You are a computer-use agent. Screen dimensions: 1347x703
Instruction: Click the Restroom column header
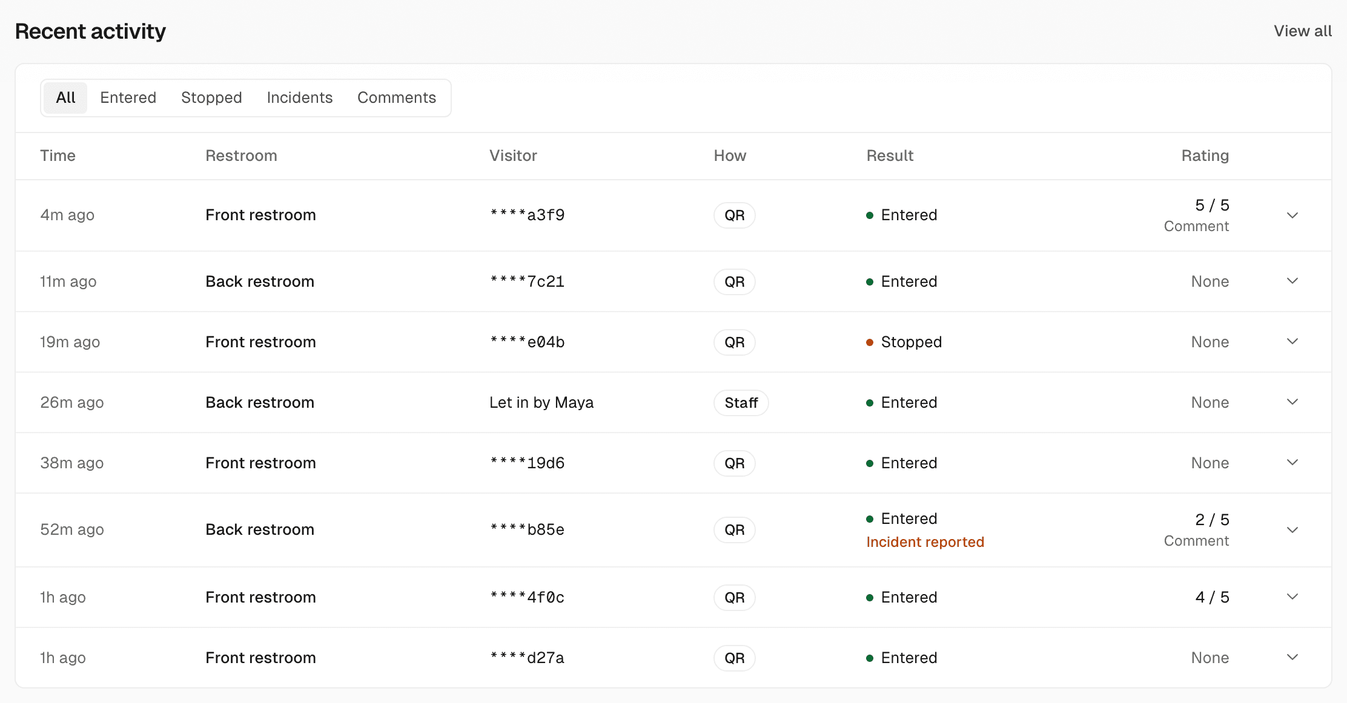tap(241, 155)
